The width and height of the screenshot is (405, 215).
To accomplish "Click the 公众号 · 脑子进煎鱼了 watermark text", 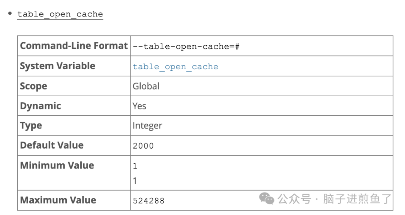I will pos(334,199).
